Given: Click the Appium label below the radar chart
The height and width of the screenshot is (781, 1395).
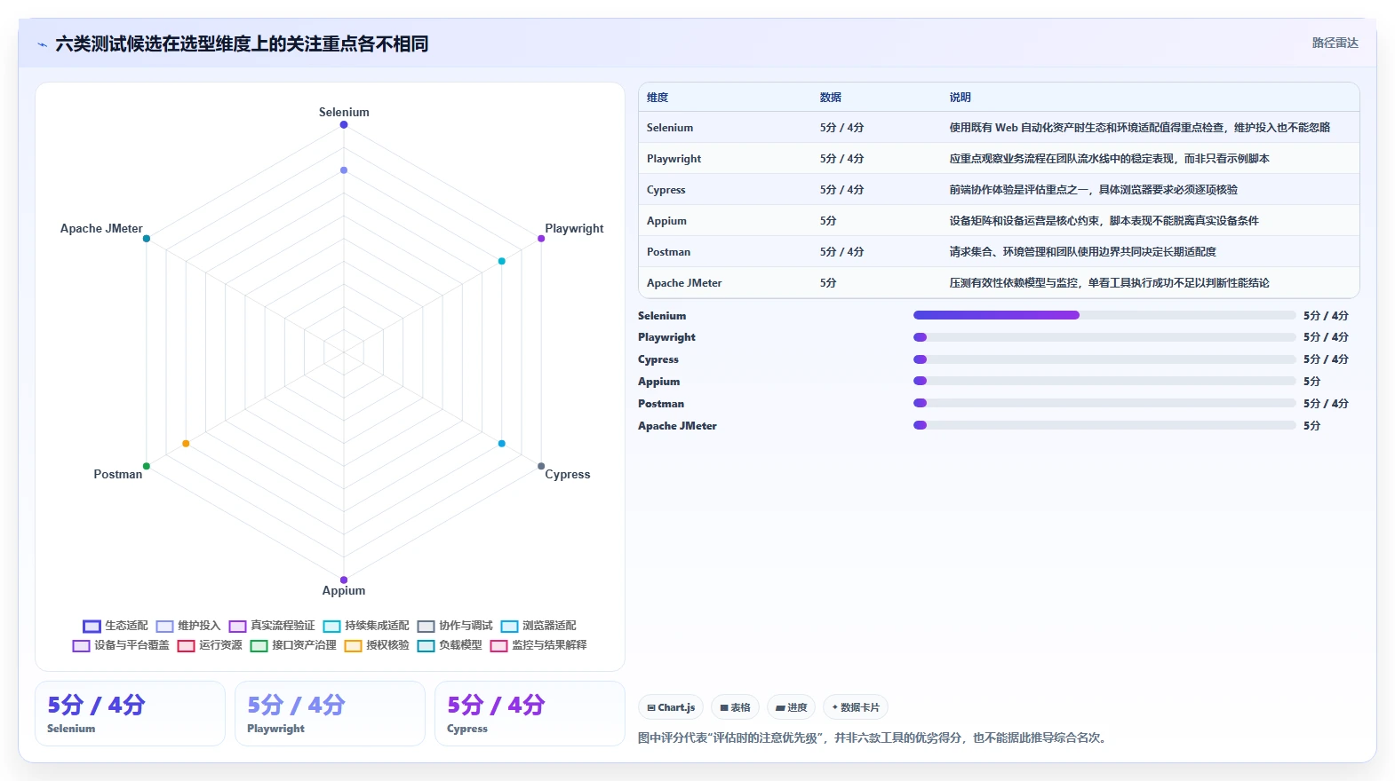Looking at the screenshot, I should (x=344, y=590).
